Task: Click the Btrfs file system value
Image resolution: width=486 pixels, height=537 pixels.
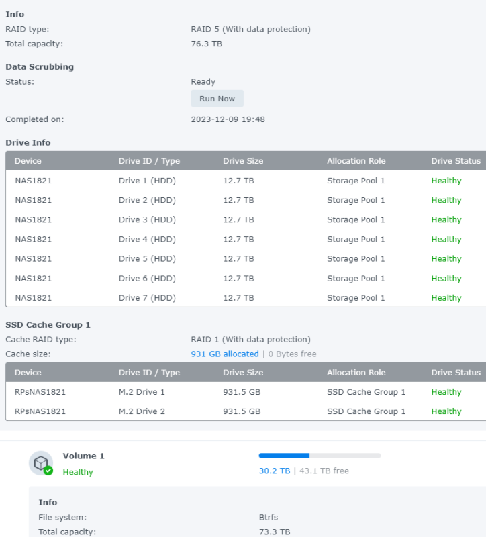Action: click(x=269, y=517)
